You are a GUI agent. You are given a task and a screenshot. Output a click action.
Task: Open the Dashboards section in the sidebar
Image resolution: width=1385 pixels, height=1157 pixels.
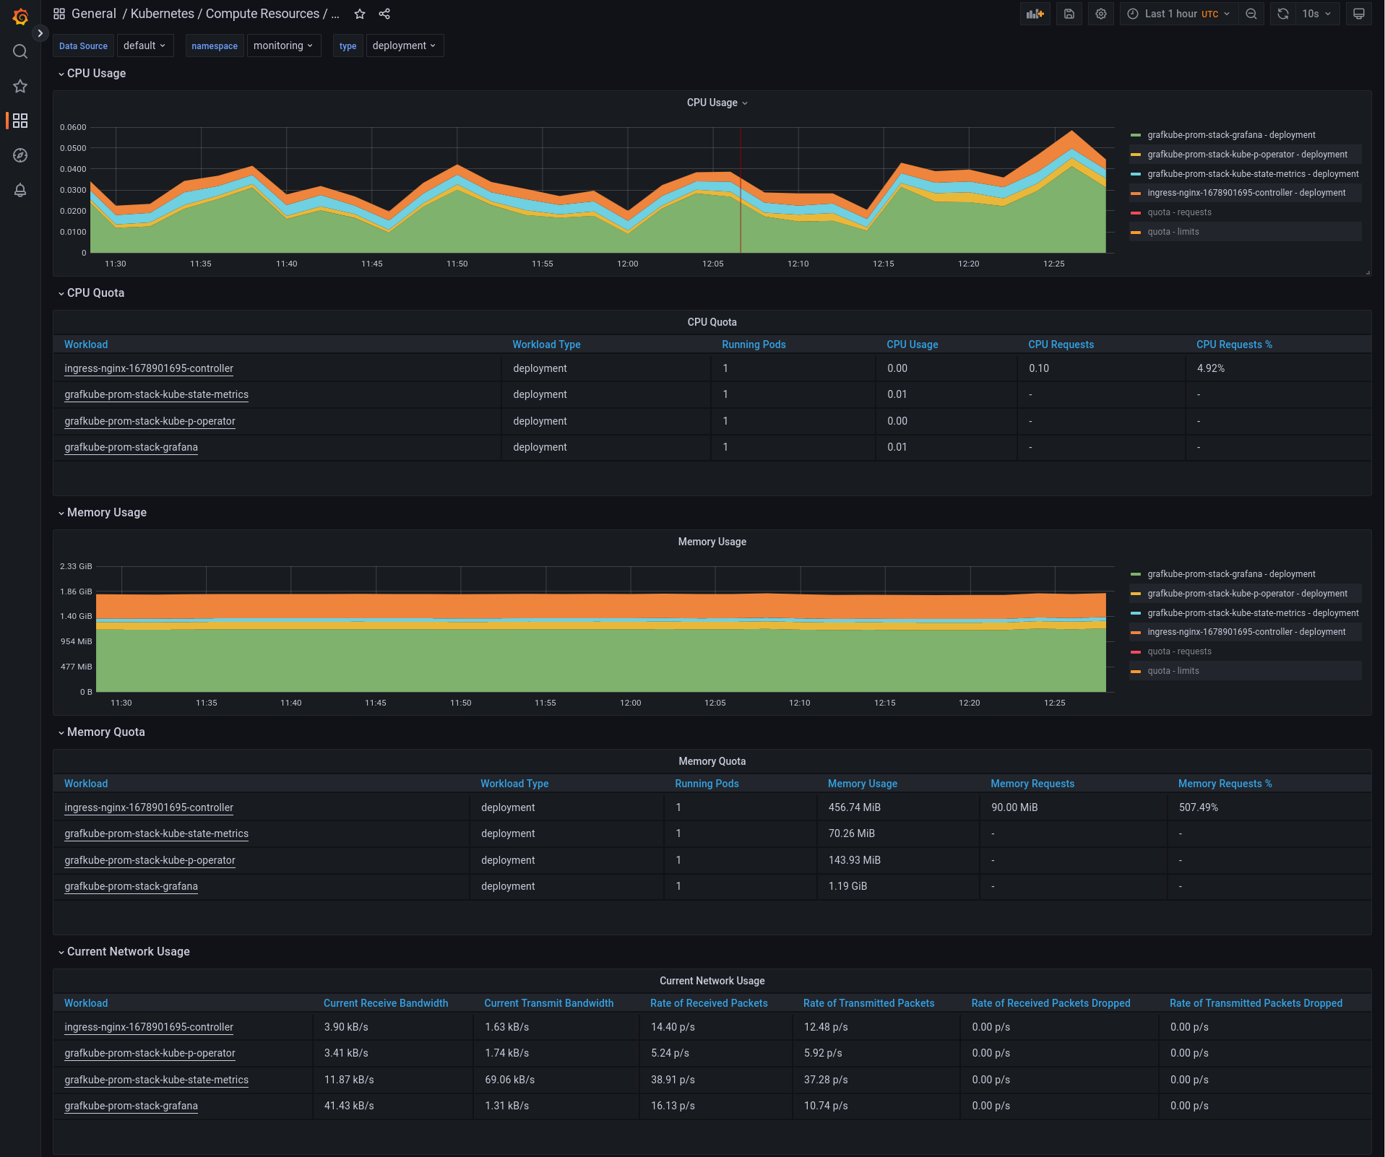coord(20,121)
